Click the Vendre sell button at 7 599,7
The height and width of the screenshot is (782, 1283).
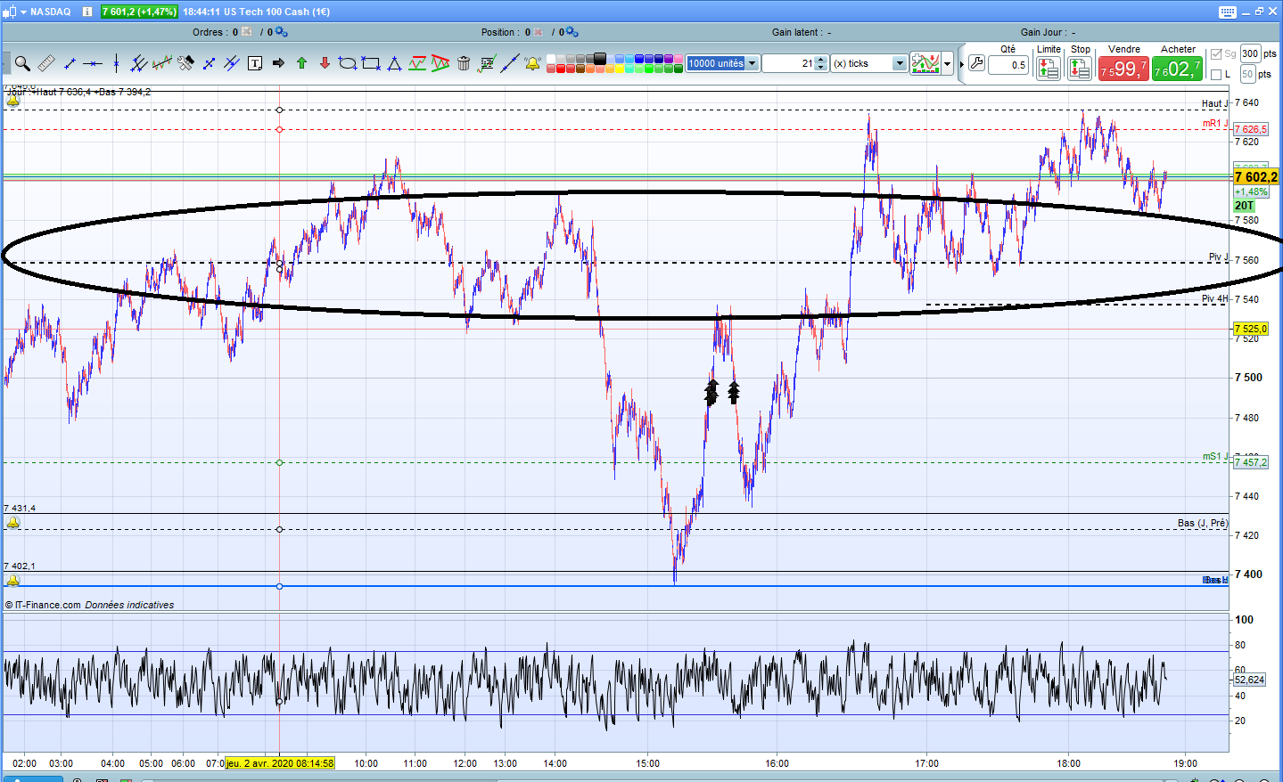(x=1123, y=69)
